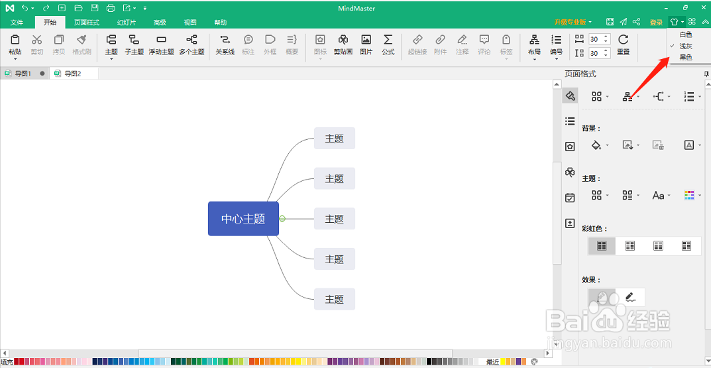Insert 剪贴画 clip art

pyautogui.click(x=343, y=45)
